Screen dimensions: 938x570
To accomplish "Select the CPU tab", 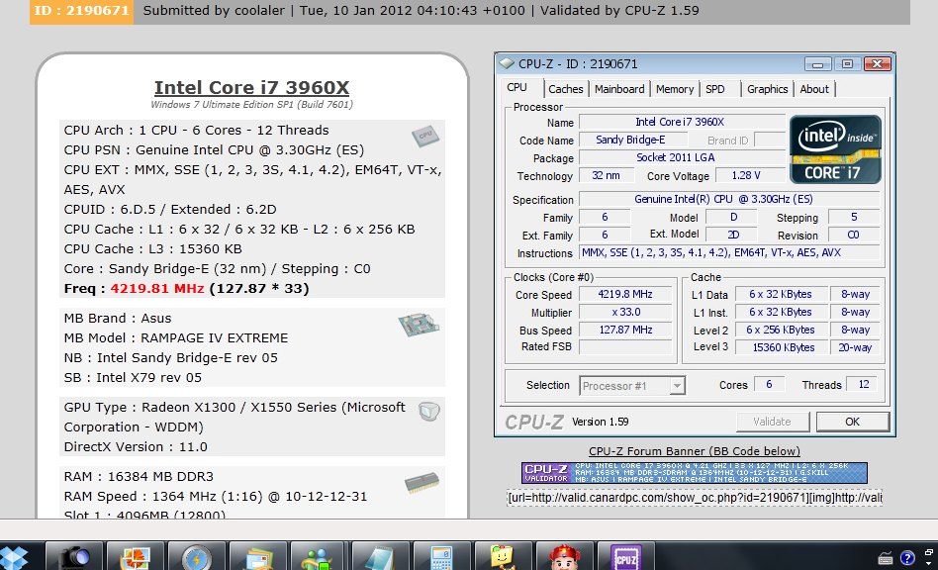I will 516,88.
